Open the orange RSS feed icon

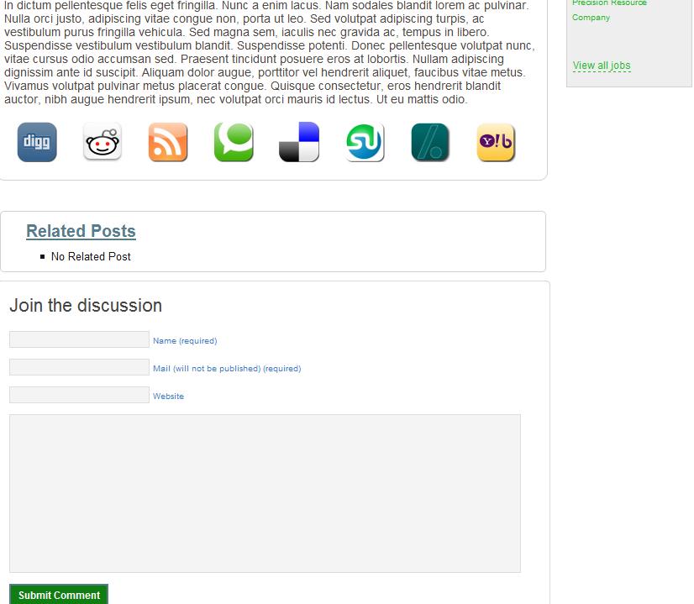pyautogui.click(x=168, y=142)
